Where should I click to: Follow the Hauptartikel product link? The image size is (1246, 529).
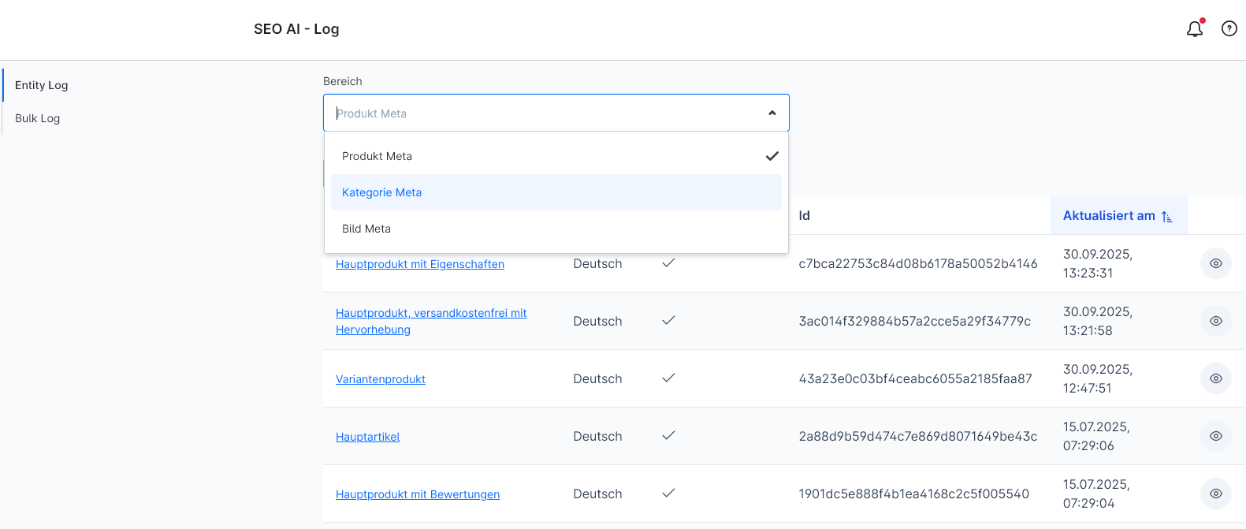point(367,437)
